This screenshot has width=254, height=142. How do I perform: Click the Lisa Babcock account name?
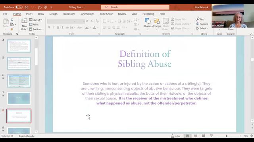202,7
